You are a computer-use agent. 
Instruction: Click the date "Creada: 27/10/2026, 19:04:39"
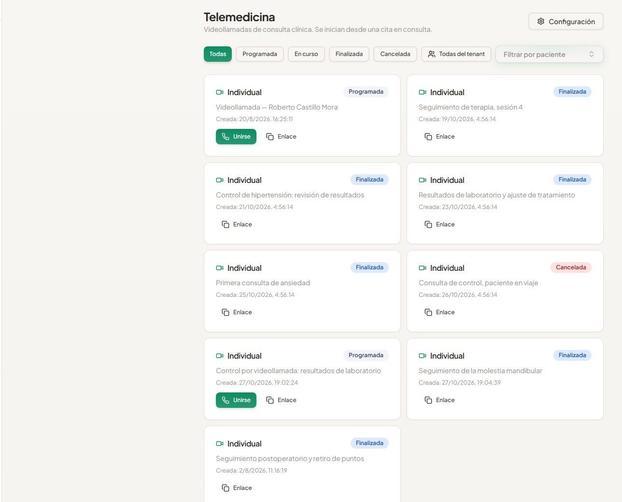459,383
